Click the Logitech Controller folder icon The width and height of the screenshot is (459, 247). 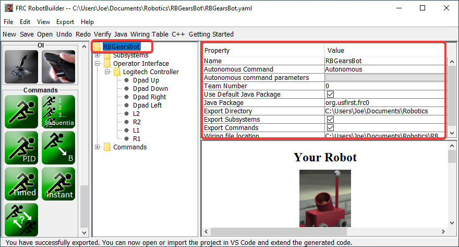pos(117,72)
